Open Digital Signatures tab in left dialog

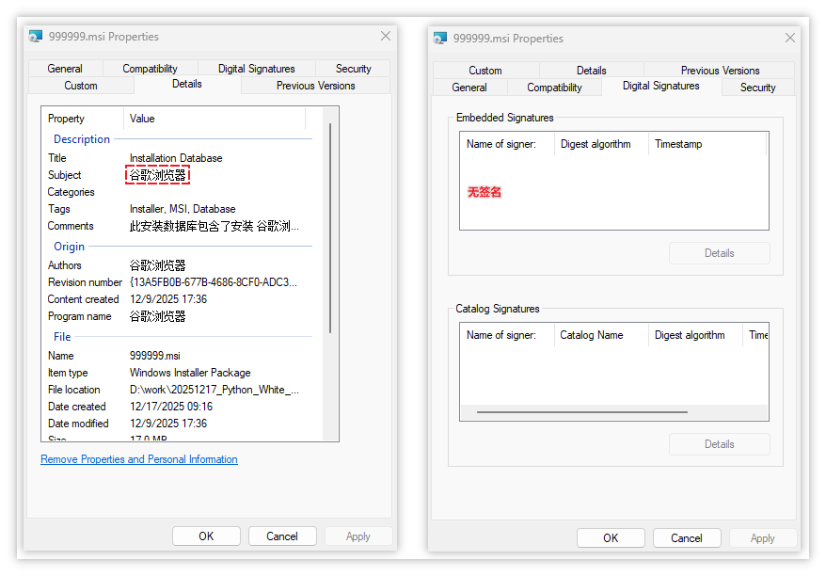click(x=257, y=69)
